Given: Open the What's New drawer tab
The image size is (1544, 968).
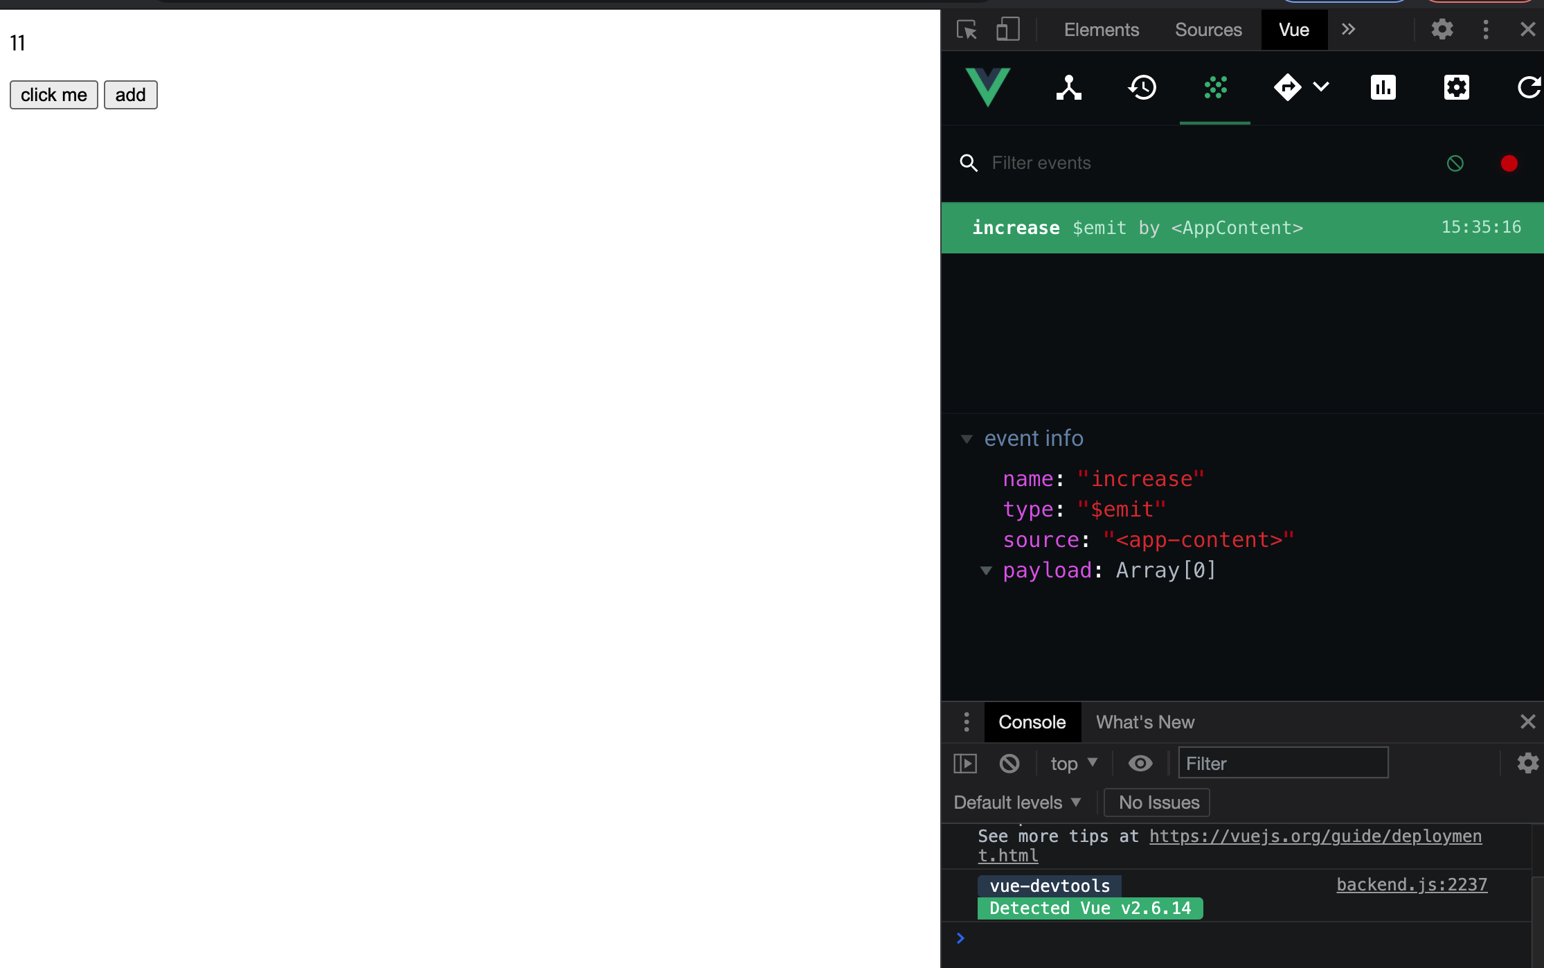Looking at the screenshot, I should coord(1144,722).
